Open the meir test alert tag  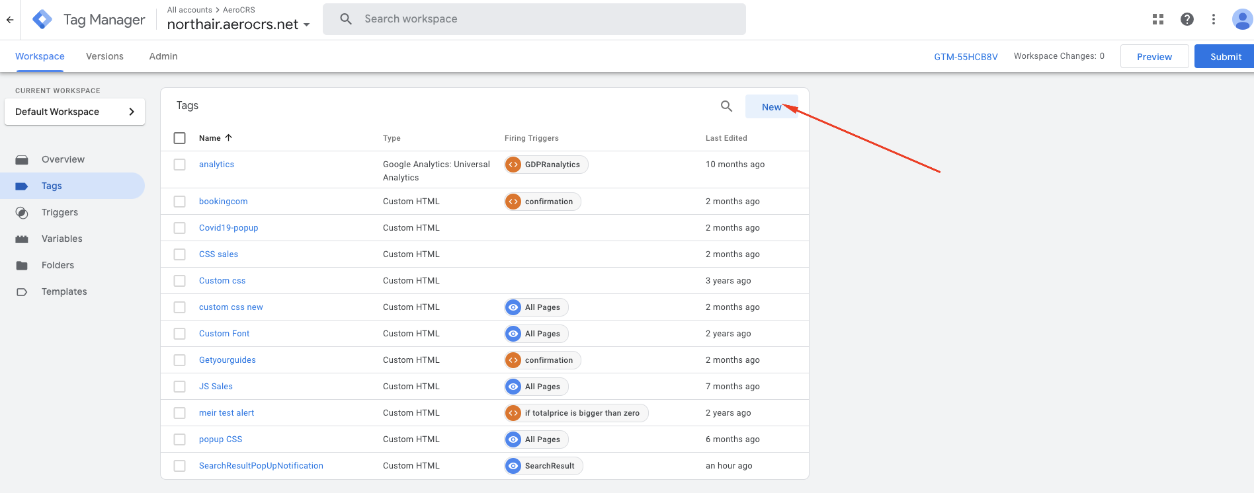click(x=226, y=413)
